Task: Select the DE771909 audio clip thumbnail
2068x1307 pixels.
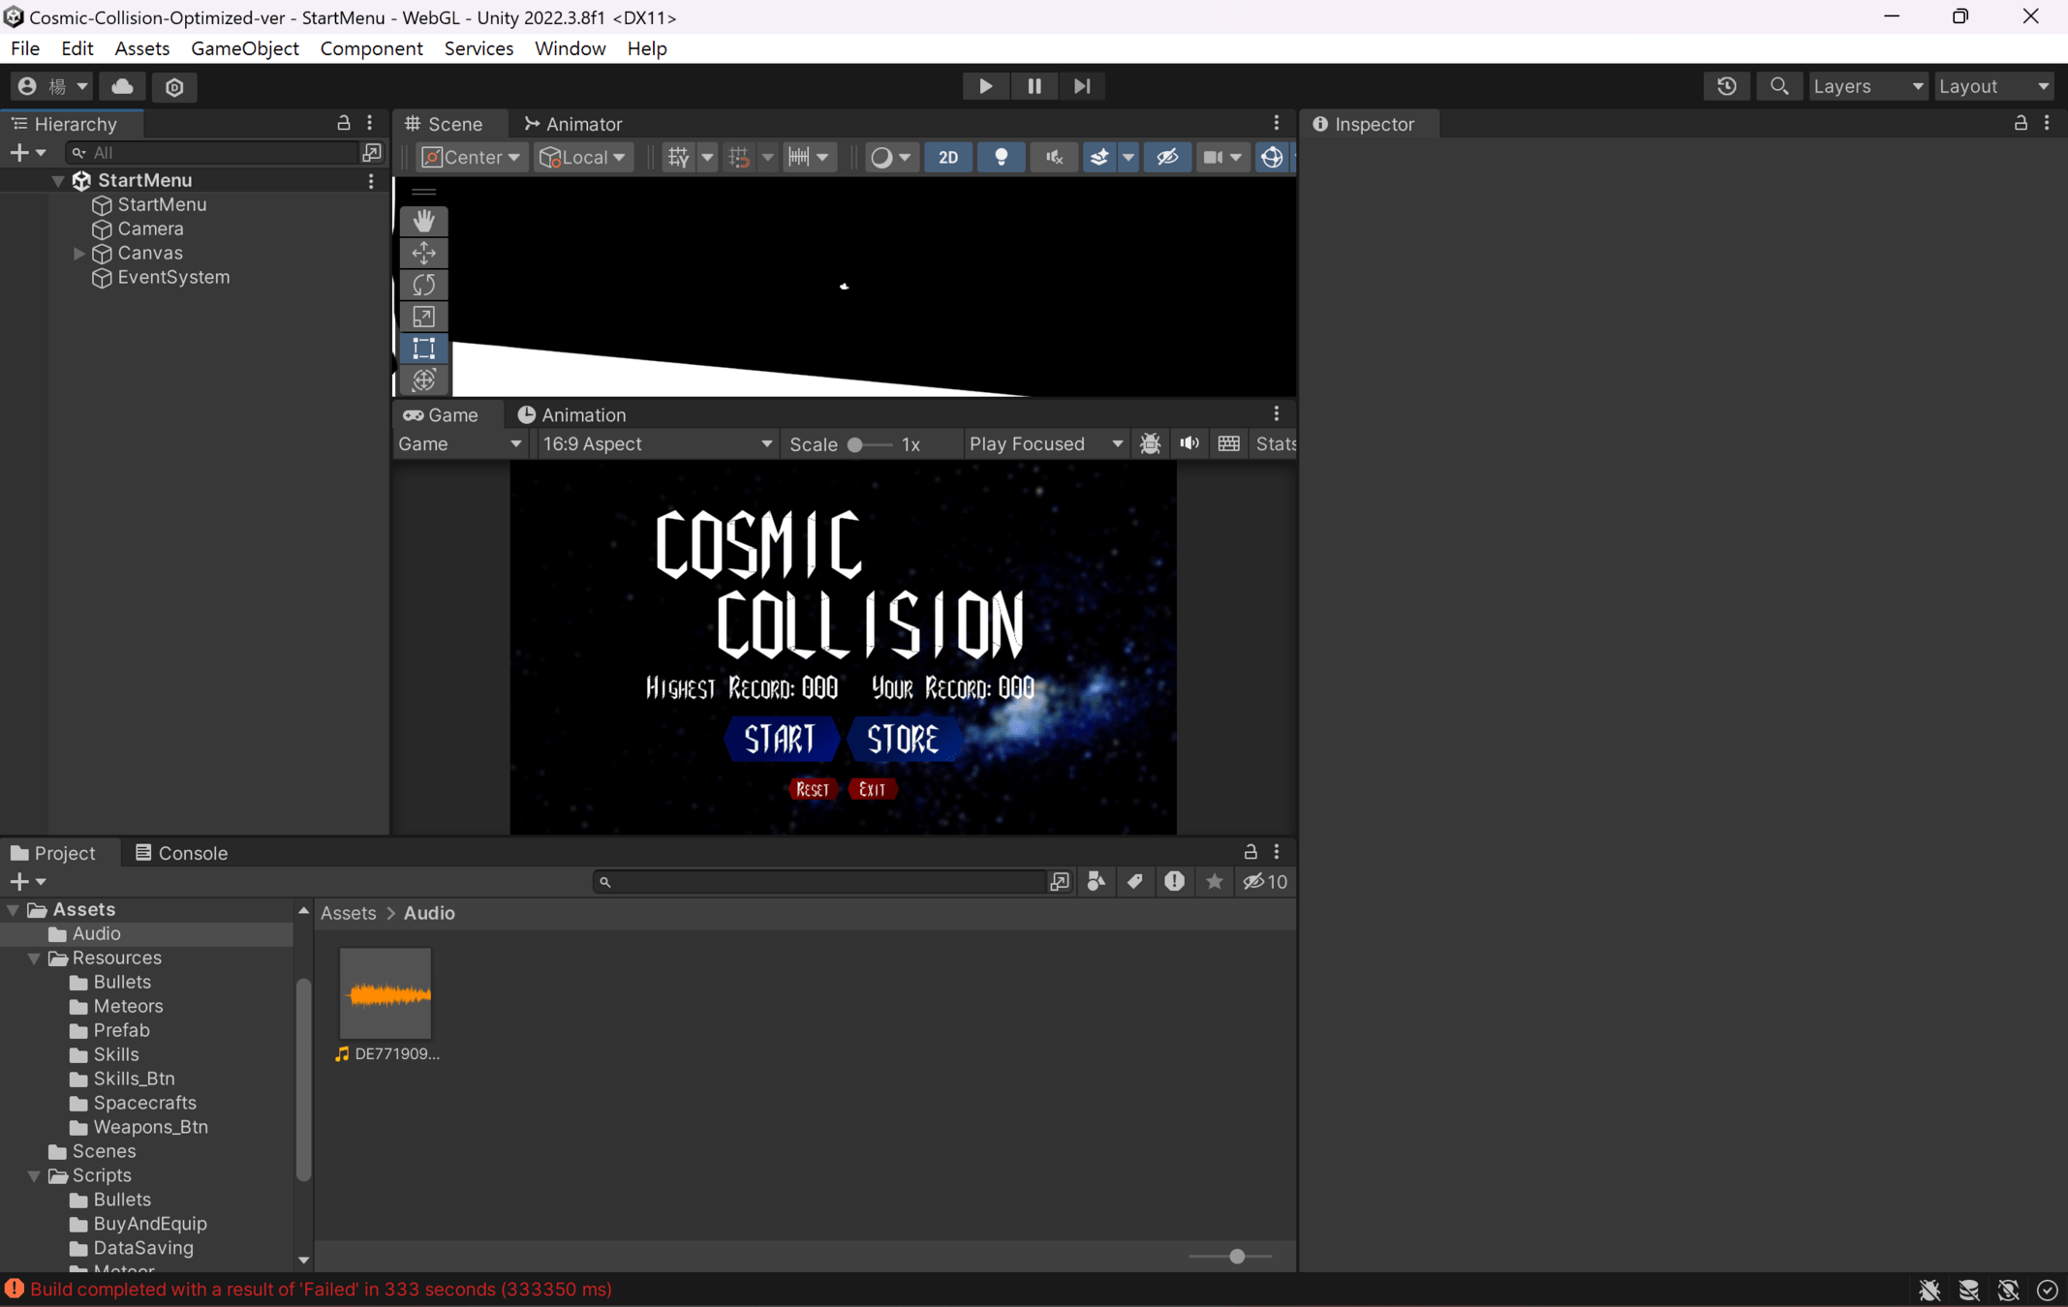Action: 386,994
